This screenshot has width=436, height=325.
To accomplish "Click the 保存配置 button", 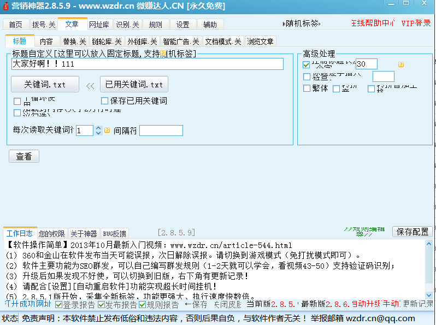I will 413,231.
